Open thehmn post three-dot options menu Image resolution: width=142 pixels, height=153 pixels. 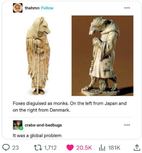(x=127, y=8)
